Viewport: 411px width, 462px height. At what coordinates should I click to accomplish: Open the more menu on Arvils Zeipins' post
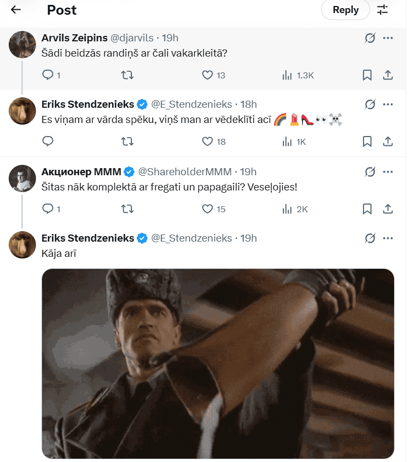[x=388, y=38]
